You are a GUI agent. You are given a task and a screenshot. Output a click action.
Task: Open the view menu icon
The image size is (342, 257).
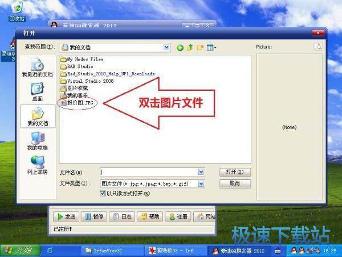point(211,47)
